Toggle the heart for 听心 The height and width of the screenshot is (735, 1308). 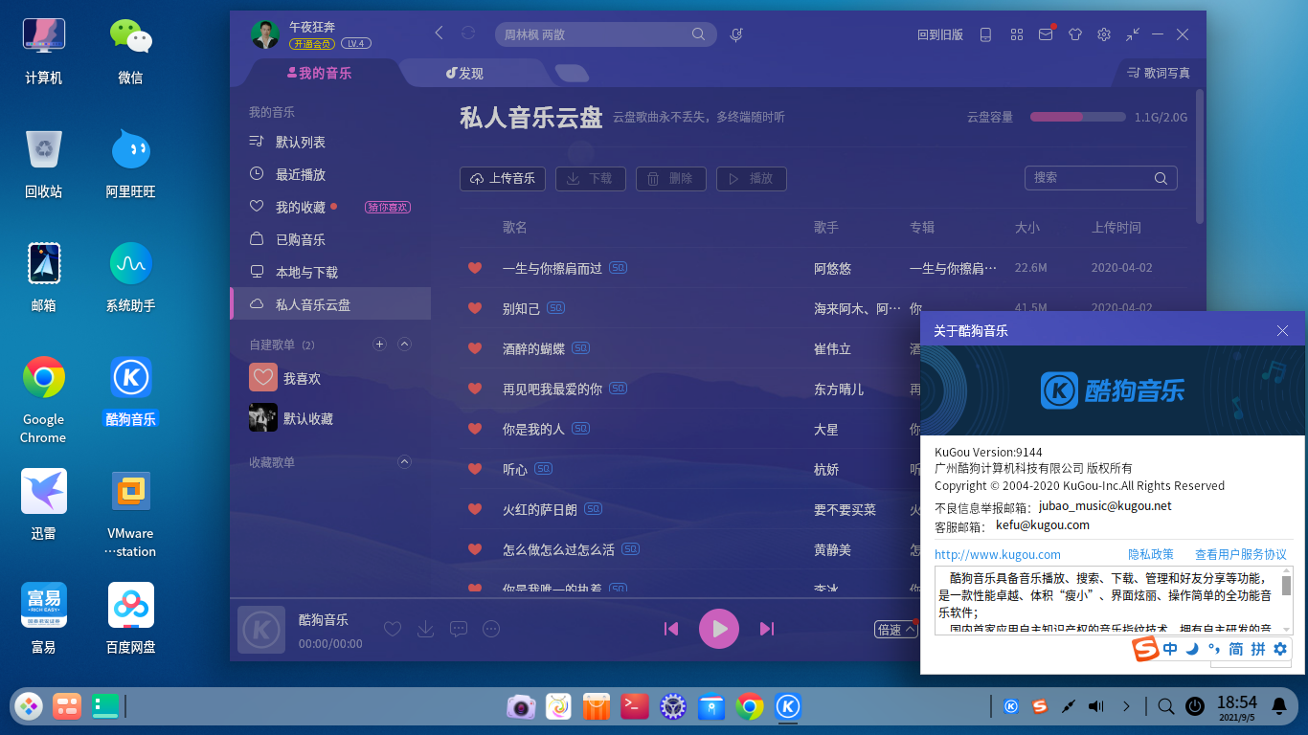475,469
